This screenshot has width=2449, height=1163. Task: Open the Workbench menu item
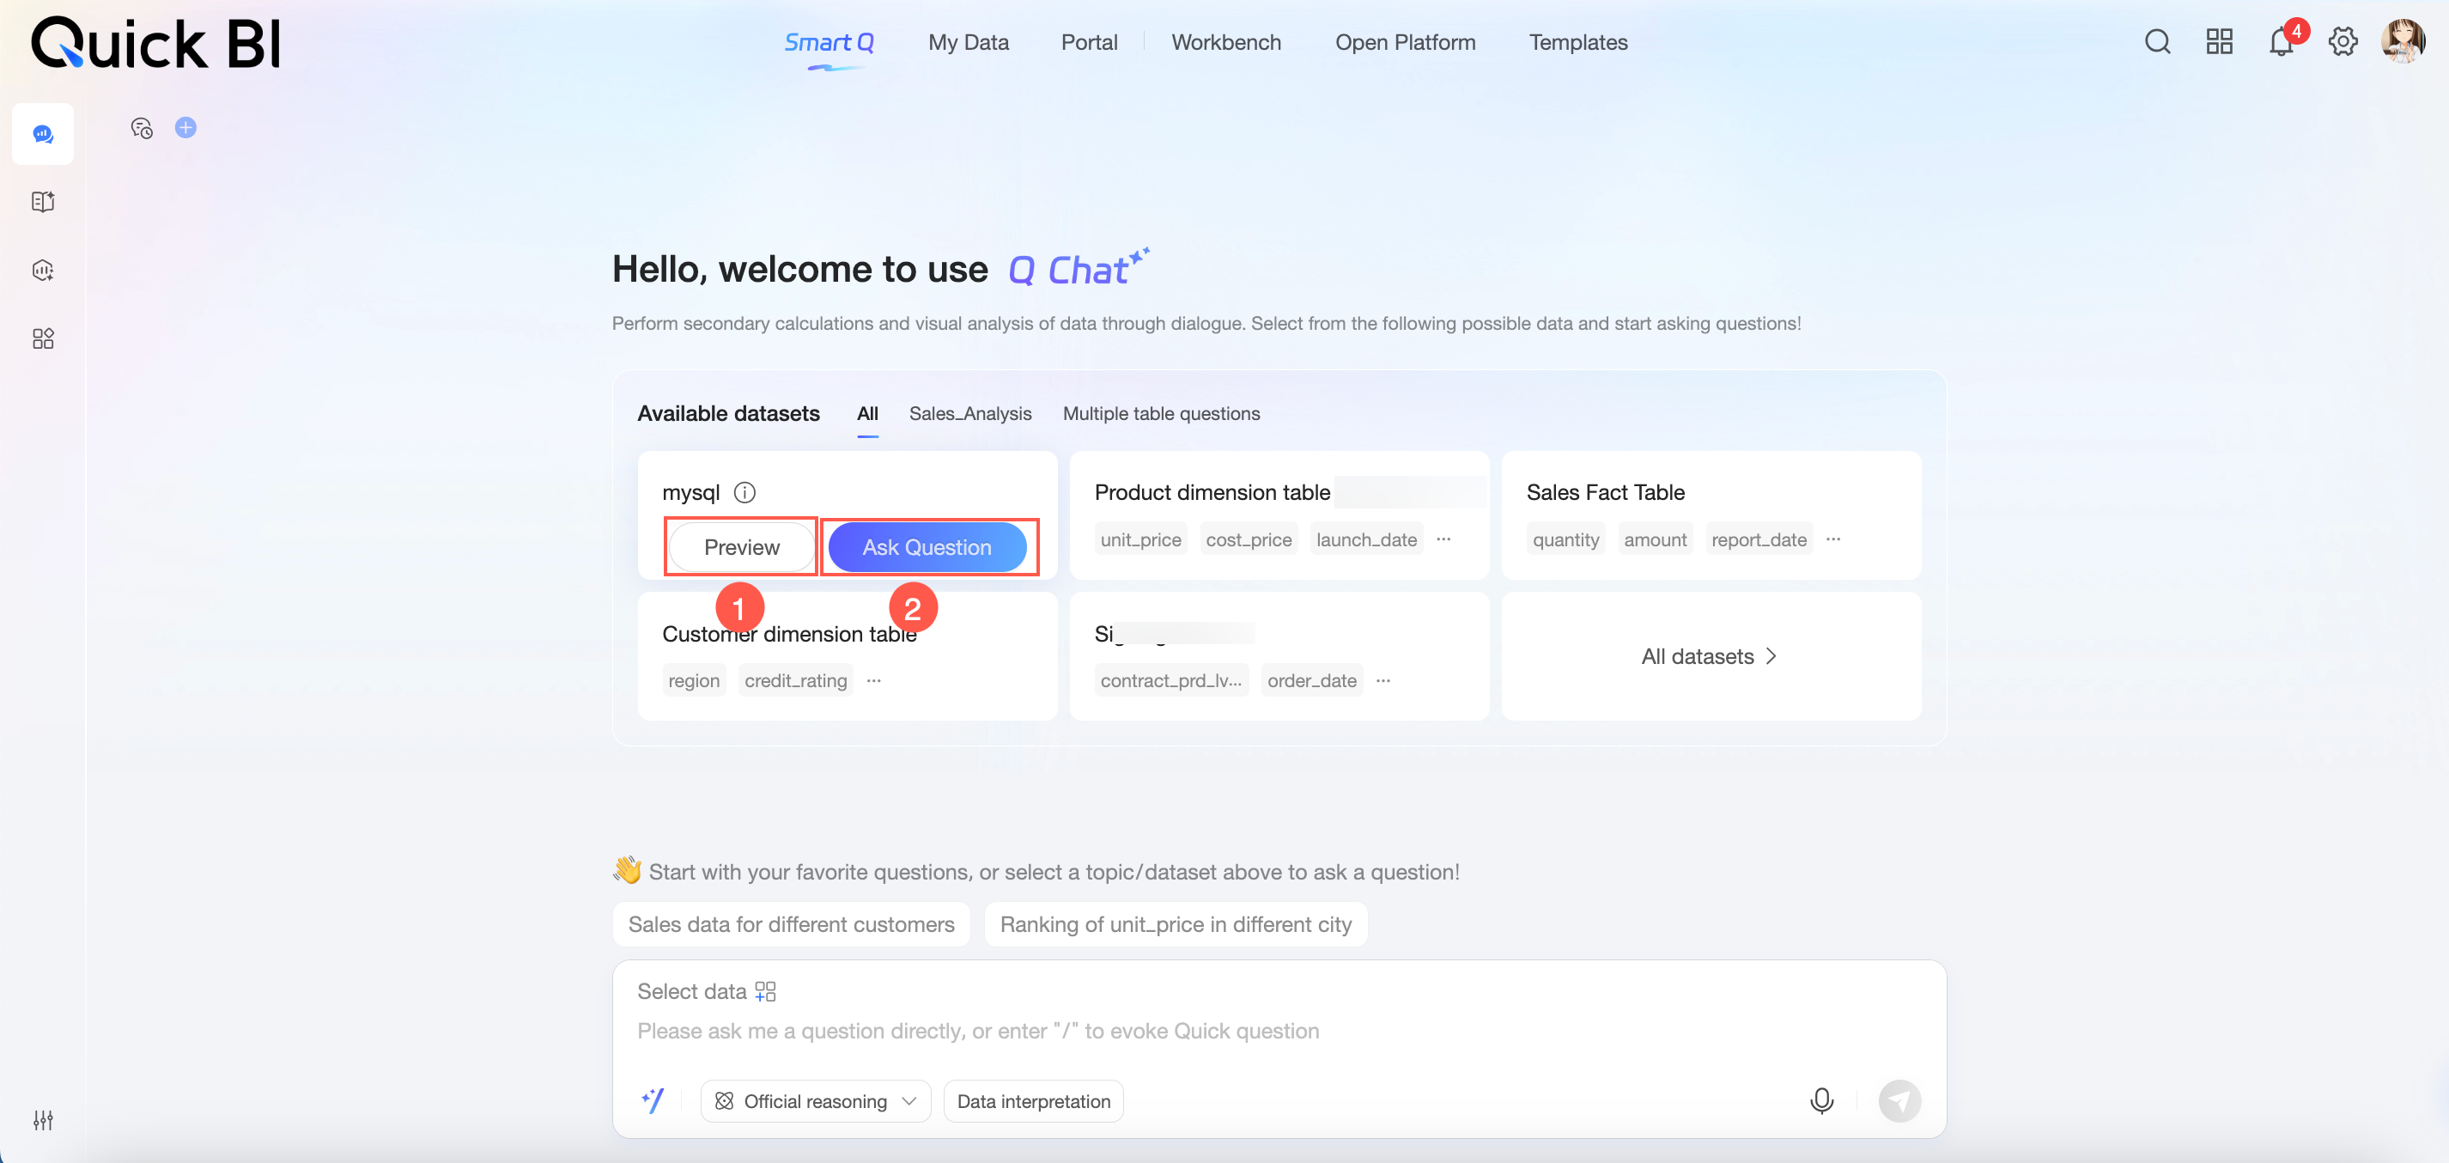pyautogui.click(x=1225, y=43)
